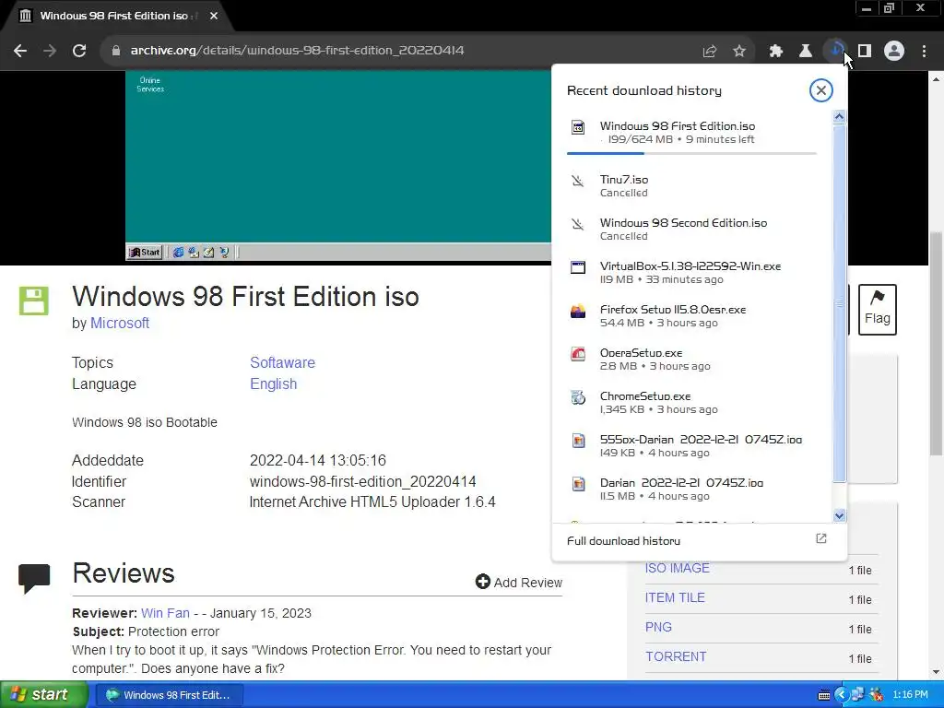944x708 pixels.
Task: Open the Softaware topic link
Action: [282, 362]
